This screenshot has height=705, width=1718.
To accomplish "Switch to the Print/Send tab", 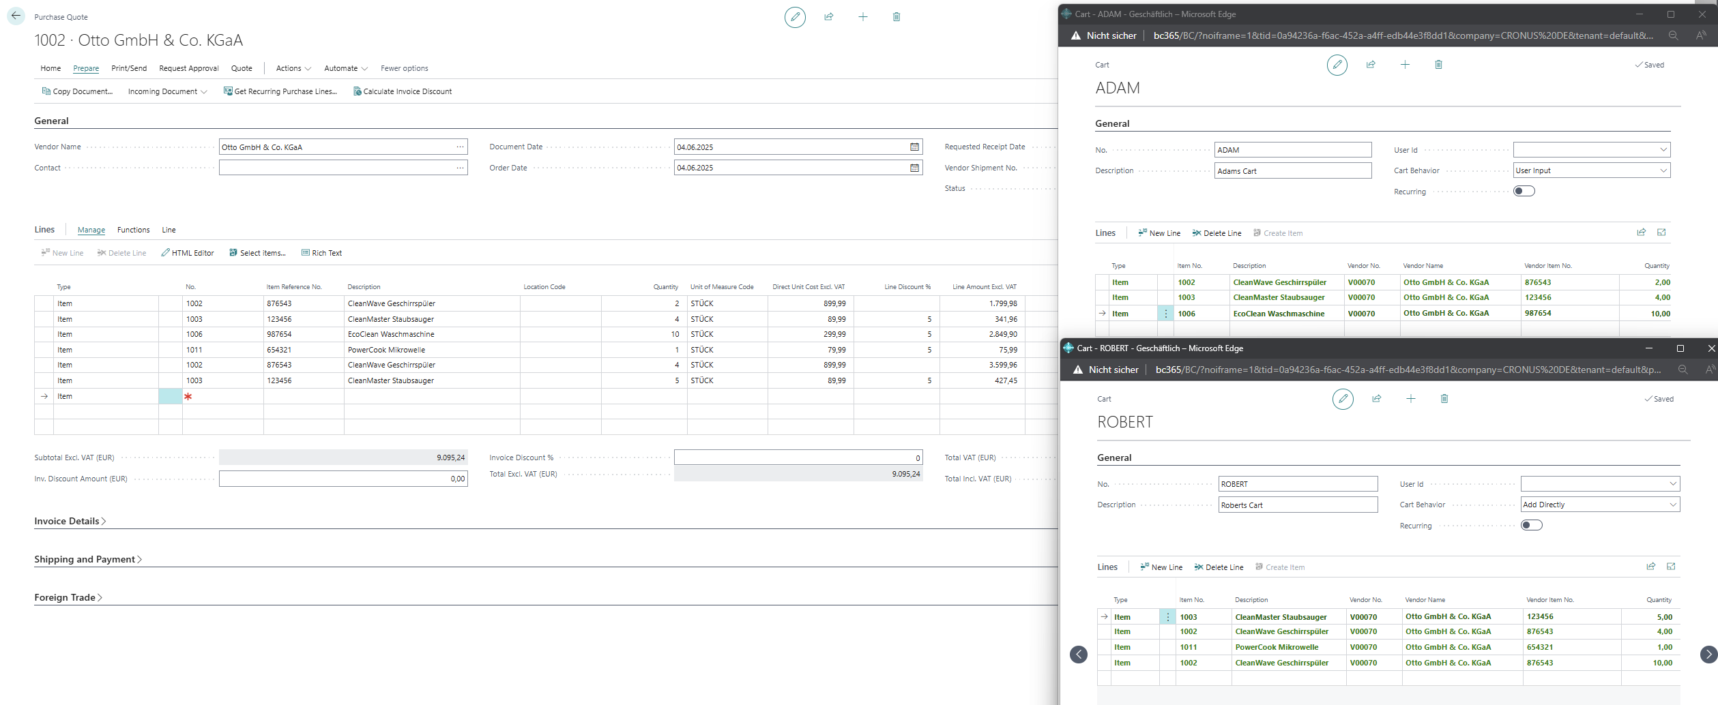I will [x=129, y=68].
